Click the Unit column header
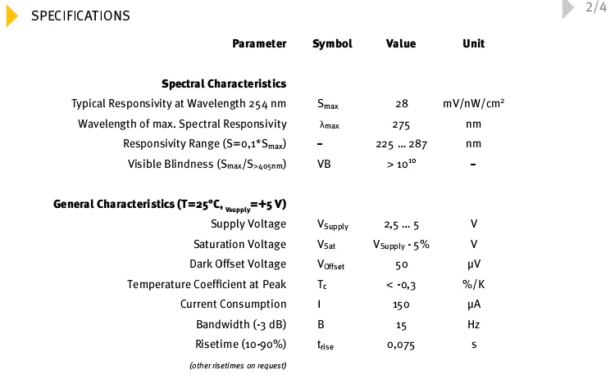This screenshot has height=379, width=615. coord(473,43)
